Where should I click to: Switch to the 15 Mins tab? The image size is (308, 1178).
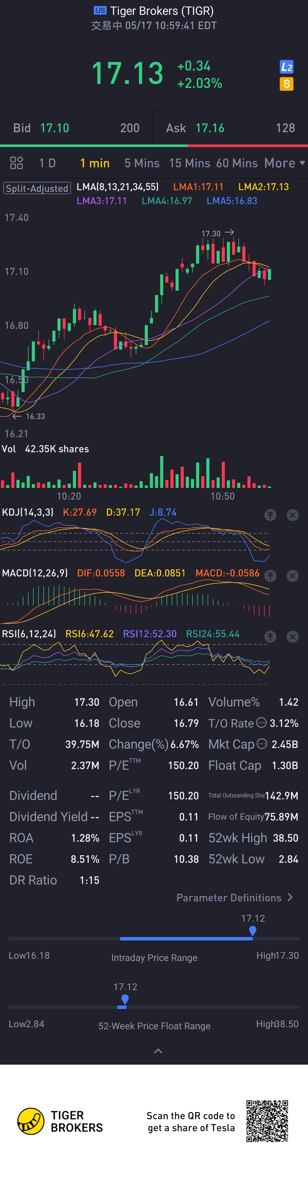(x=190, y=163)
